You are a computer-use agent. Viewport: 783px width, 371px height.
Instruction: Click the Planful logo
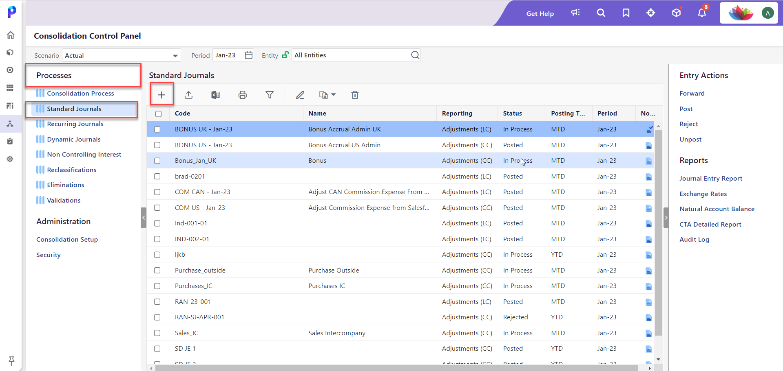(x=12, y=12)
